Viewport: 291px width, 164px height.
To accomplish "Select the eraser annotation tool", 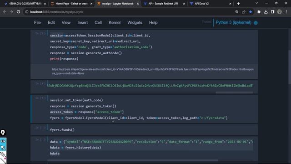I will 3,154.
